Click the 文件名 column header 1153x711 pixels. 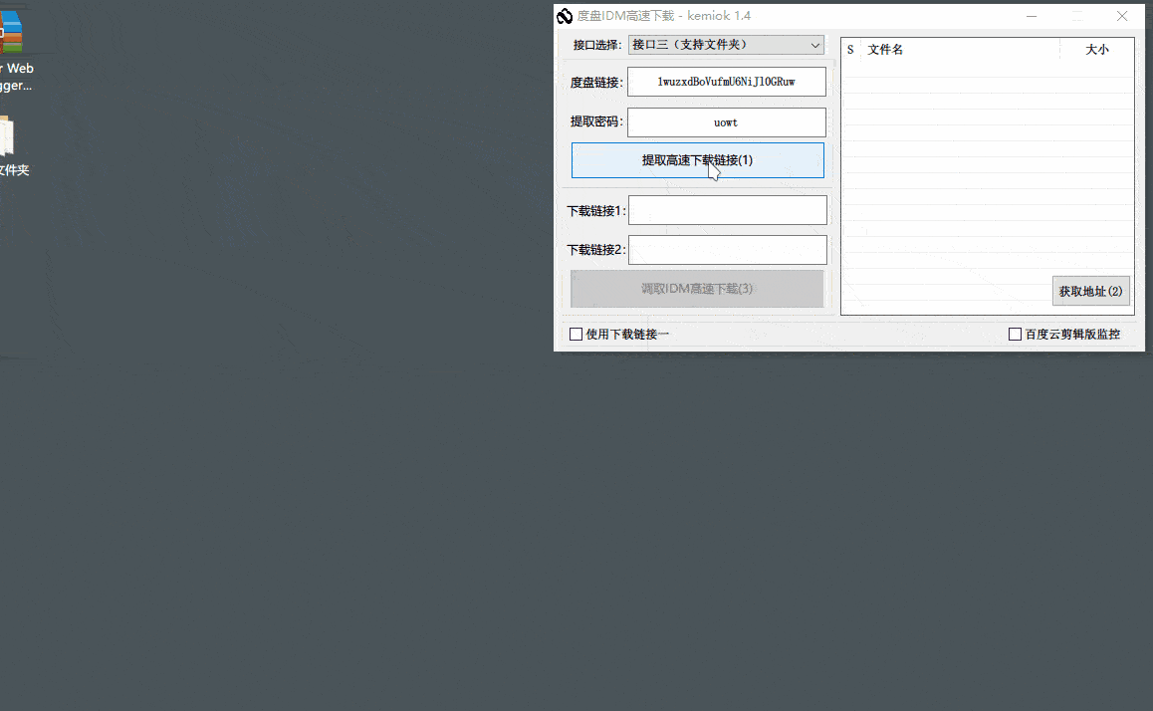tap(885, 50)
